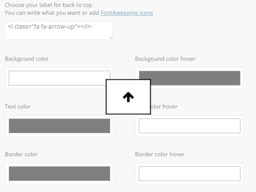
Task: Click the "Backgound color" label
Action: pyautogui.click(x=27, y=59)
